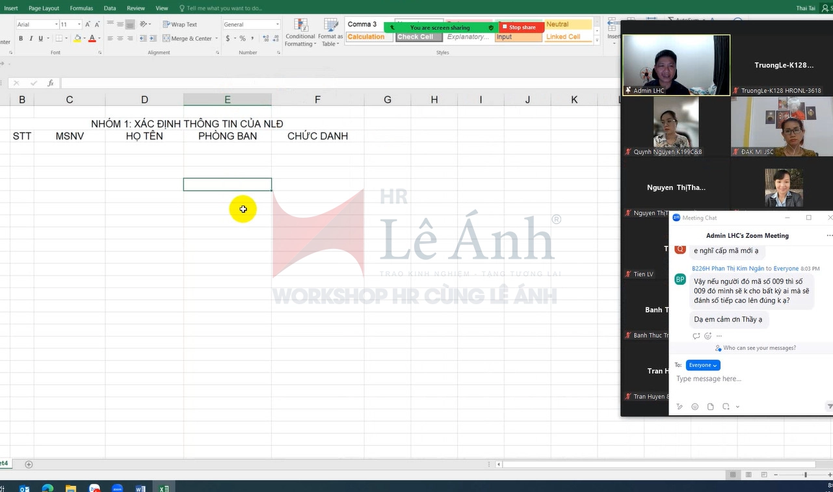Click the emoji icon in chat toolbar
Screen dimensions: 833x492
click(x=695, y=407)
